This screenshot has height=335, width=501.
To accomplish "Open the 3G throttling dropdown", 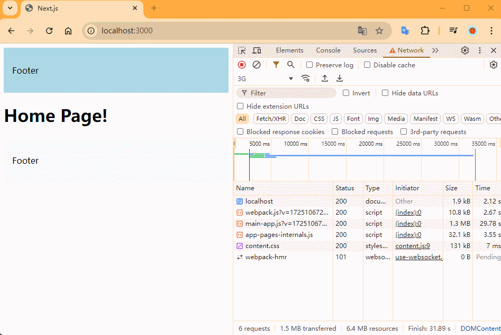I will 265,78.
